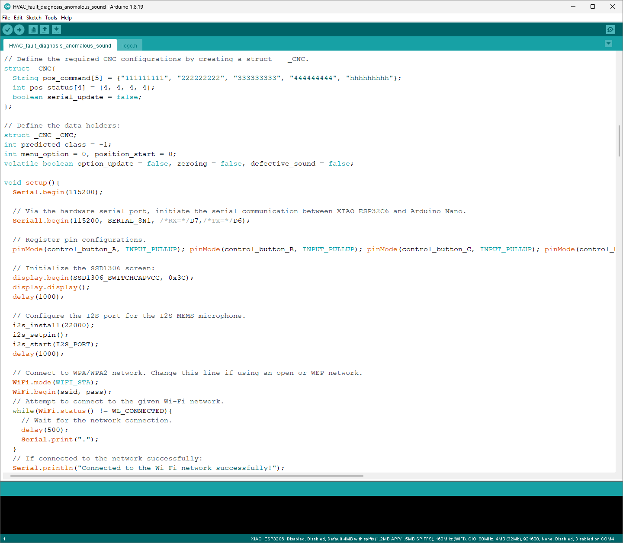Switch to the logo.h tab
The width and height of the screenshot is (623, 543).
[x=129, y=45]
